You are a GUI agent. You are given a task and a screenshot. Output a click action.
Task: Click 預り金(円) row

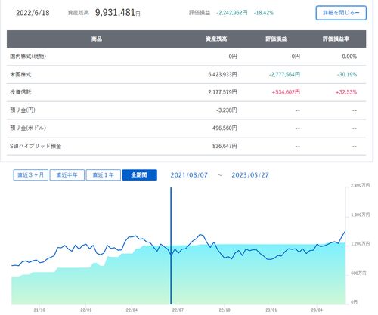(x=186, y=110)
